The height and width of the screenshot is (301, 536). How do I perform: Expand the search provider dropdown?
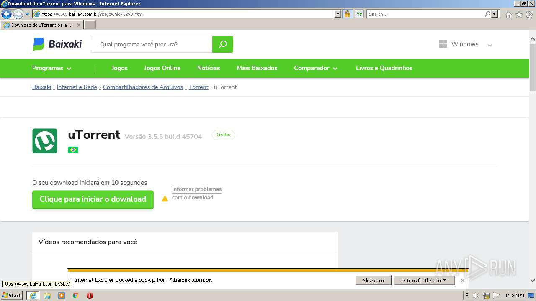495,14
